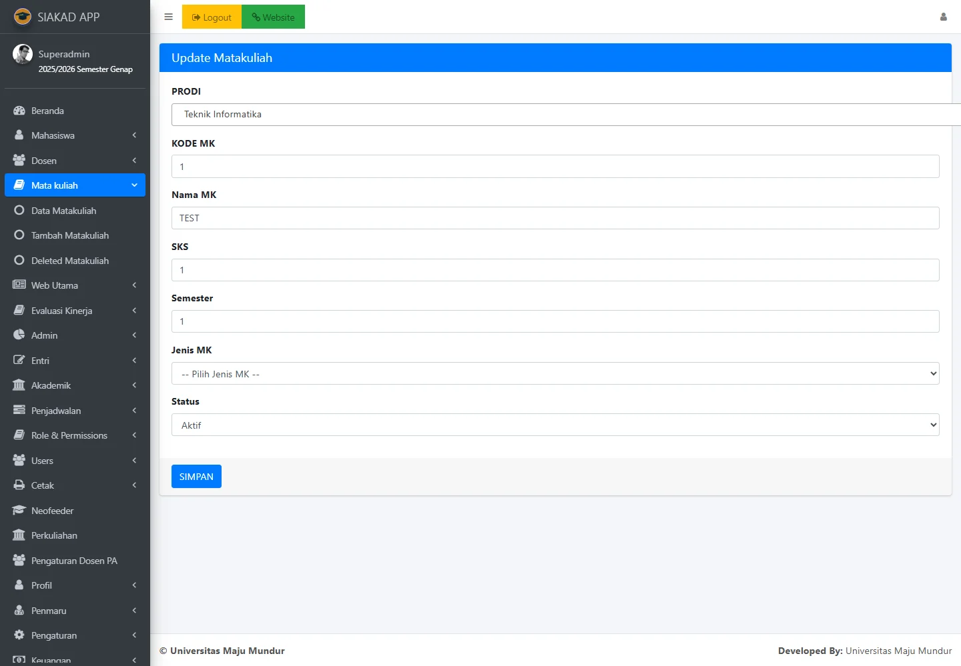Screen dimensions: 961x666
Task: Open Data Matakuliah submenu item
Action: (x=63, y=211)
